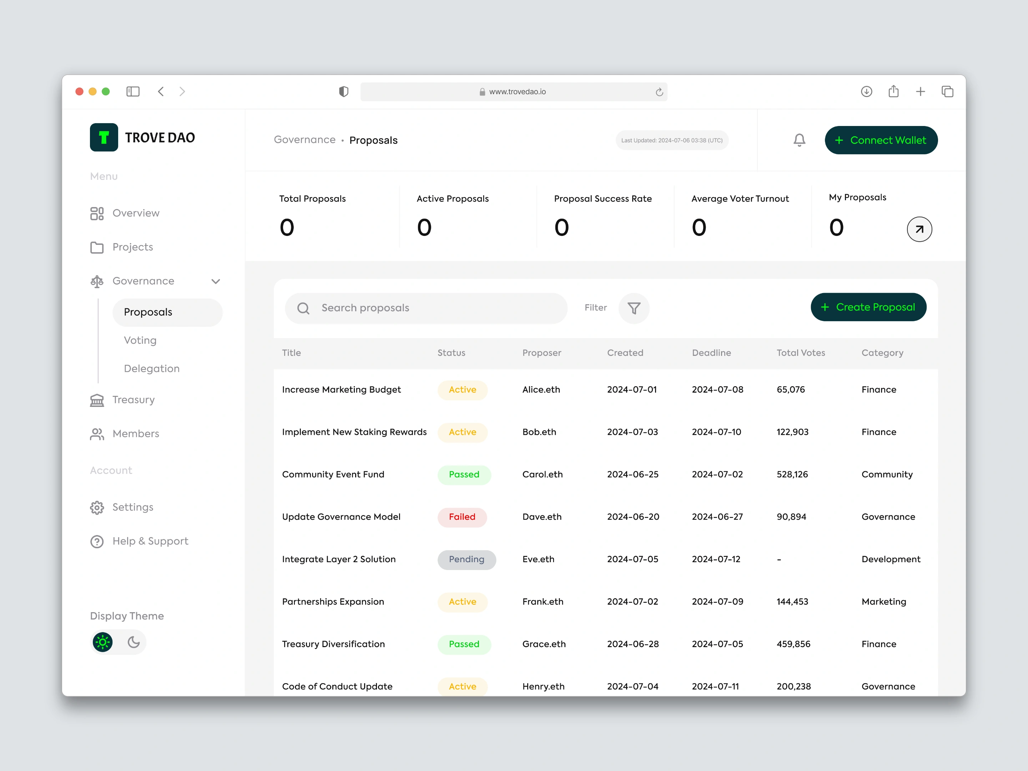The width and height of the screenshot is (1028, 771).
Task: Click the Treasury bank icon
Action: [x=97, y=400]
